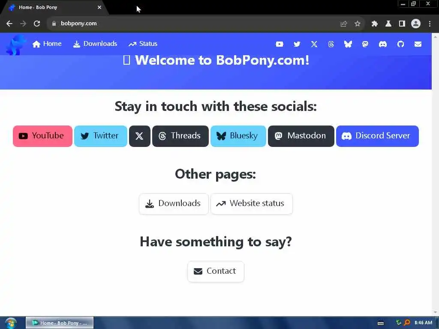Screen dimensions: 439x329
Task: Click the share icon in the address bar
Action: point(343,24)
